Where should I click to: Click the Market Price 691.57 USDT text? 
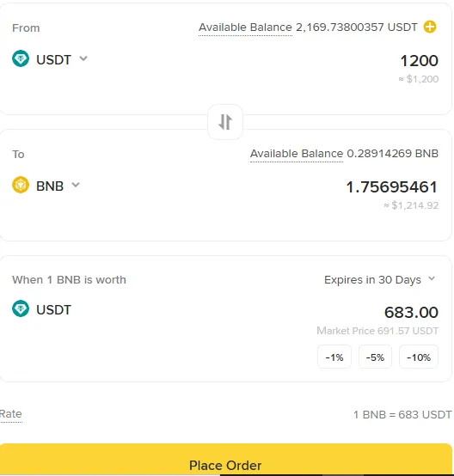coord(377,331)
